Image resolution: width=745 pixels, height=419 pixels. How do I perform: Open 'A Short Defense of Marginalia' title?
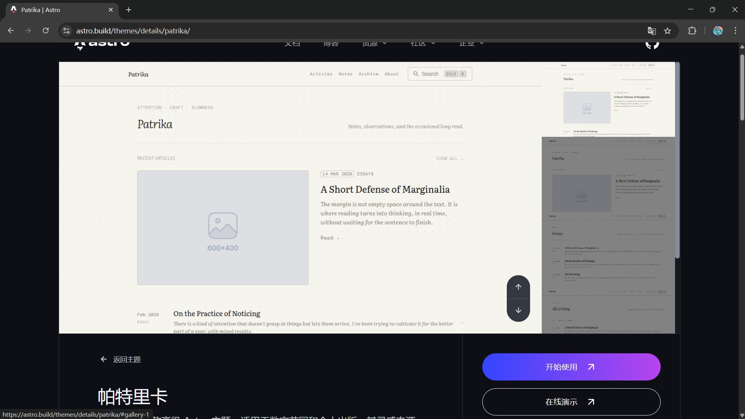(x=385, y=189)
